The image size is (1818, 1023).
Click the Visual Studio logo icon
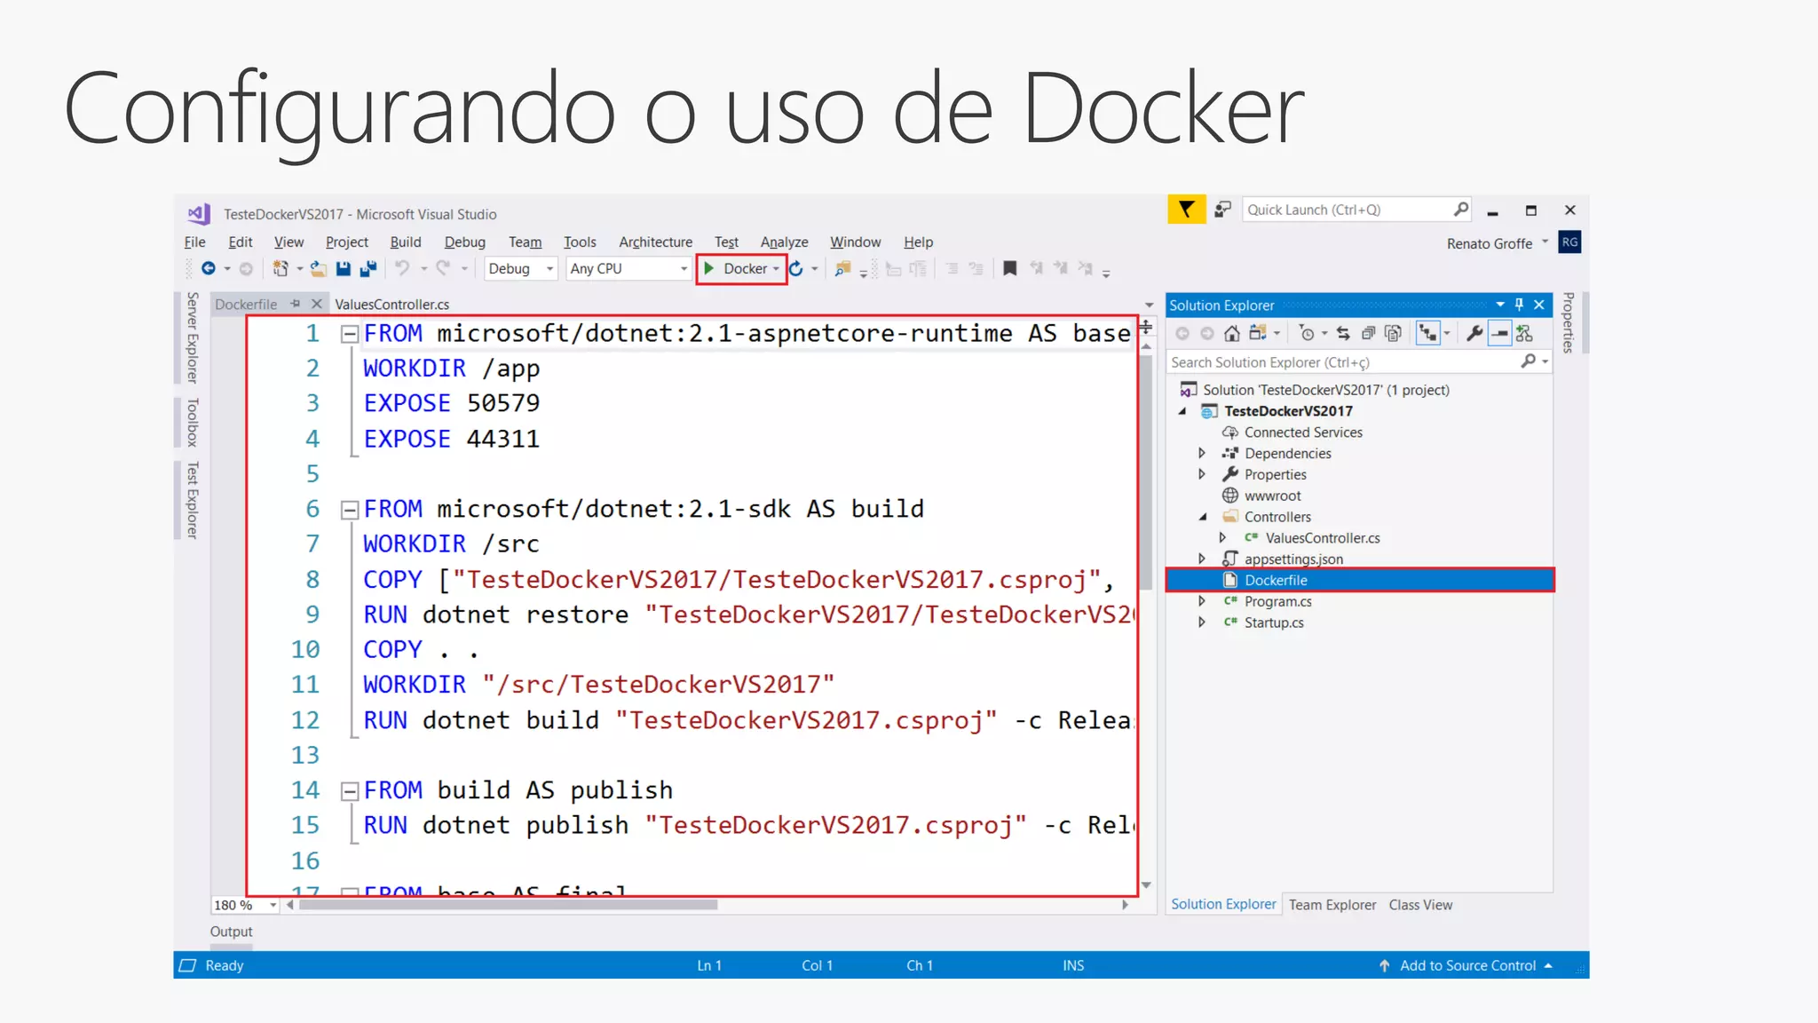coord(199,214)
